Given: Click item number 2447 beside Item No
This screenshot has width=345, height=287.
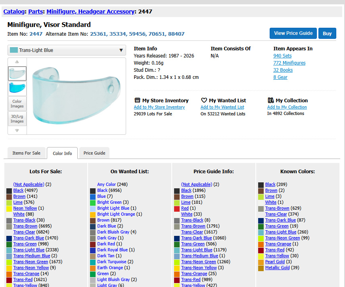Looking at the screenshot, I should pos(36,34).
